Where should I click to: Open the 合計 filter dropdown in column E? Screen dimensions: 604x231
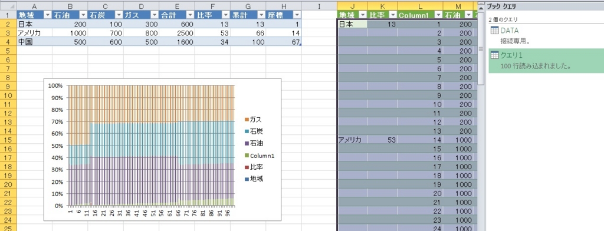point(190,15)
